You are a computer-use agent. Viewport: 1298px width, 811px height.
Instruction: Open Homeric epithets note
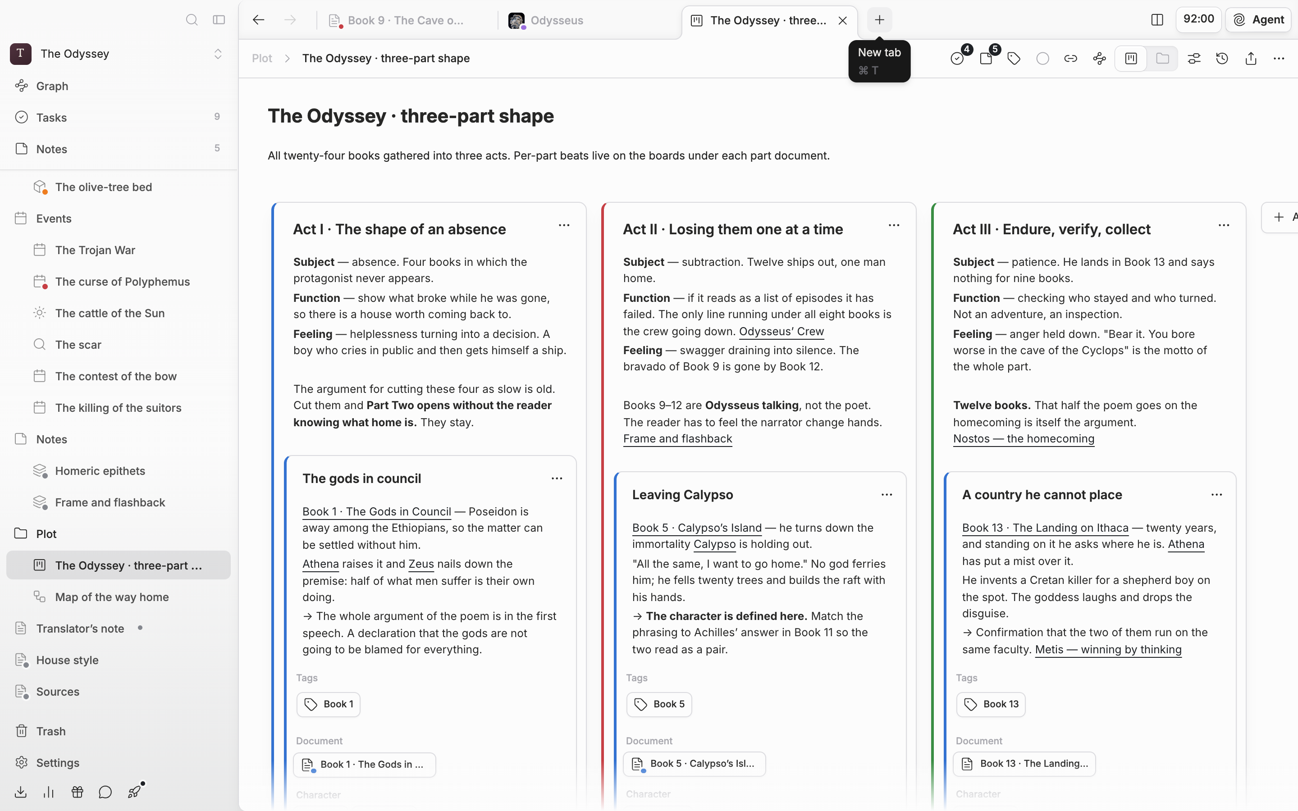(119, 471)
